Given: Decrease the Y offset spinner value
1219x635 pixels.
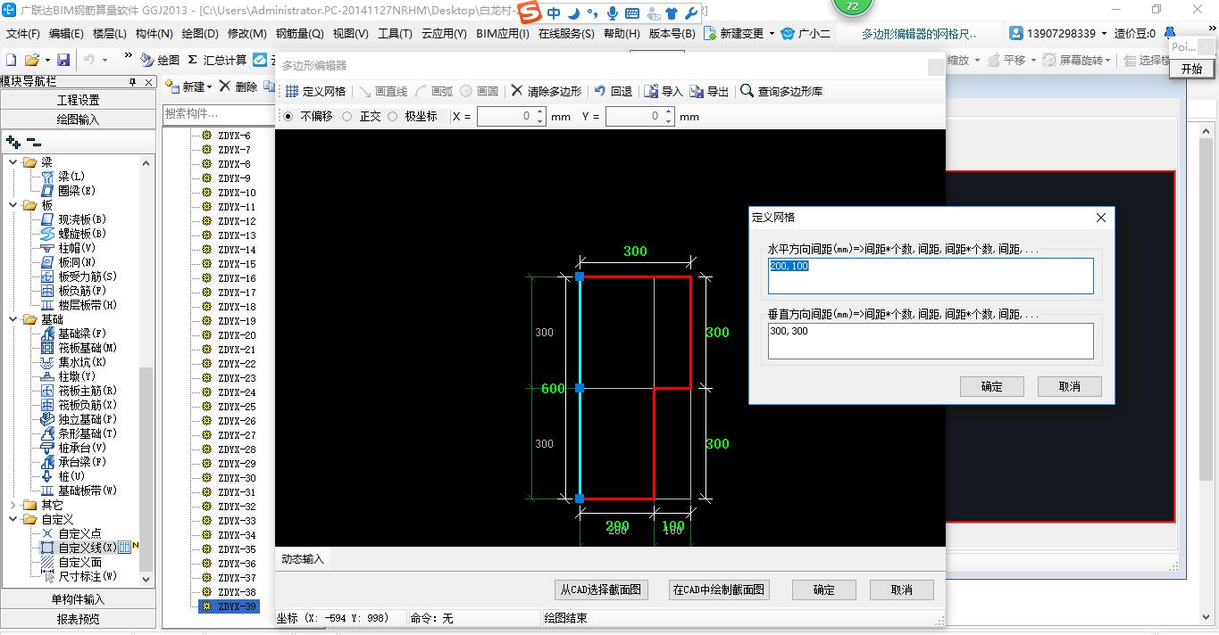Looking at the screenshot, I should tap(668, 120).
